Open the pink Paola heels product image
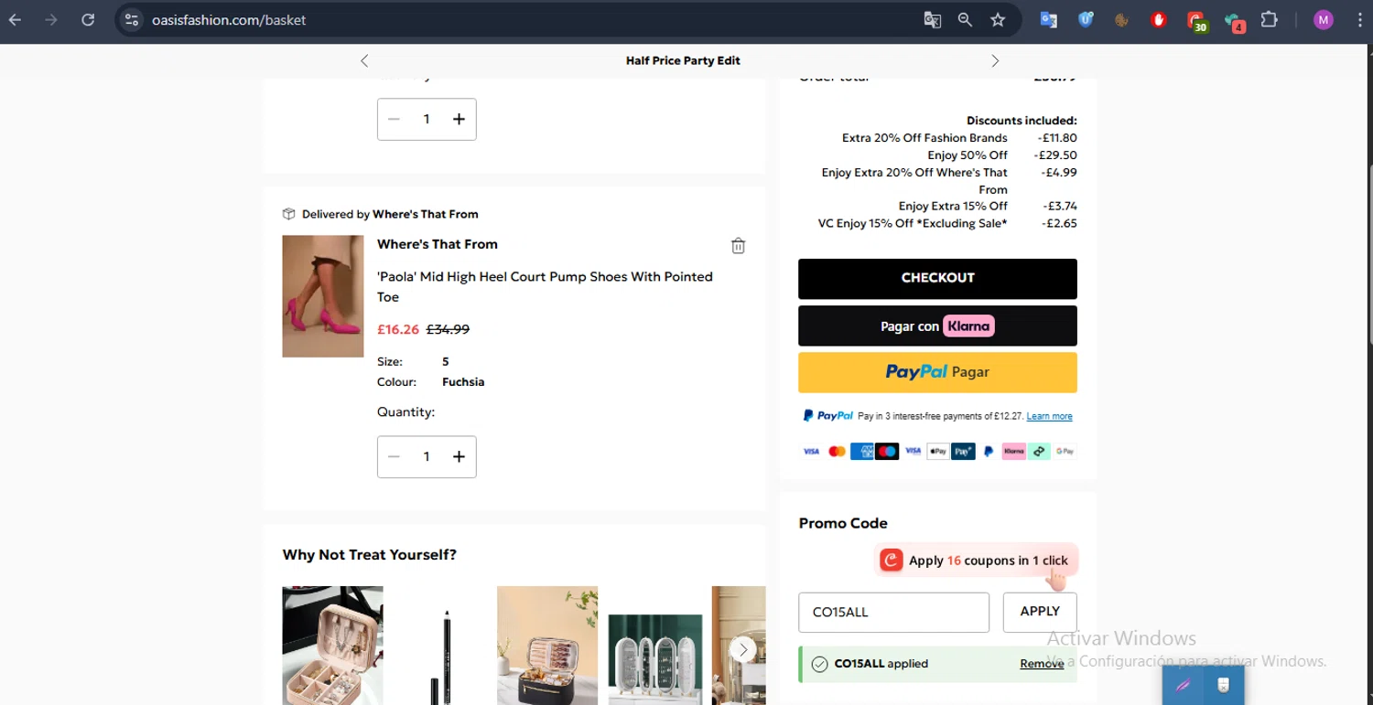 tap(323, 296)
